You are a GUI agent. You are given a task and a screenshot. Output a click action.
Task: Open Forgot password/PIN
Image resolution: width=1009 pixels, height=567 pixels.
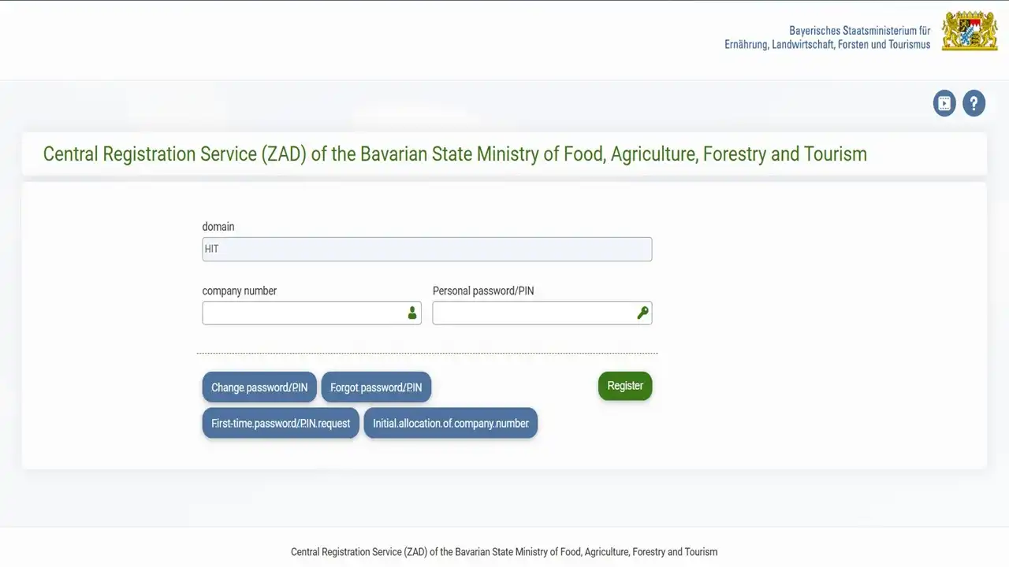(x=376, y=387)
